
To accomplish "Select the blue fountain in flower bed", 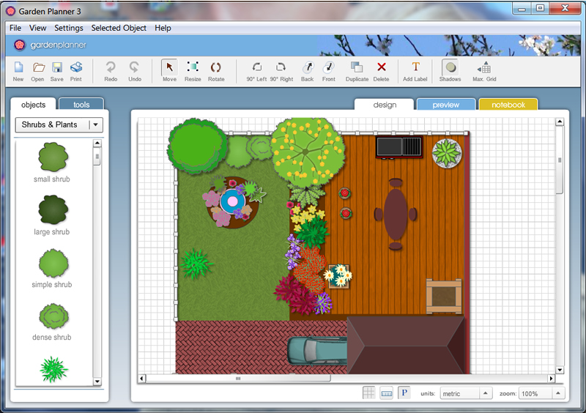I will [x=232, y=202].
